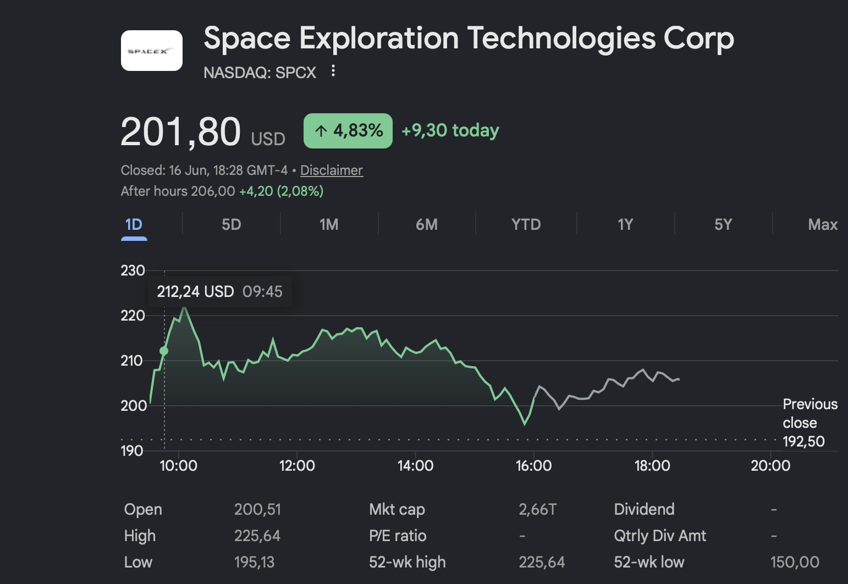Click the +9,30 today change text
848x584 pixels.
(450, 130)
